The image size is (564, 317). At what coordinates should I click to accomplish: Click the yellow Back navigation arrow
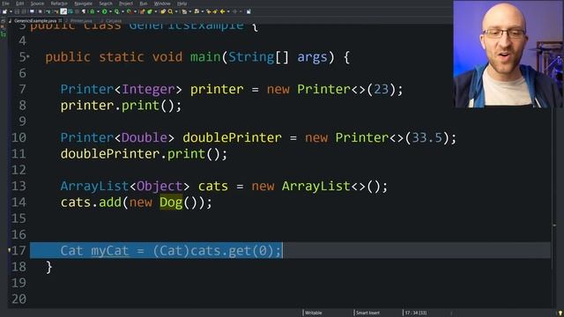(222, 11)
